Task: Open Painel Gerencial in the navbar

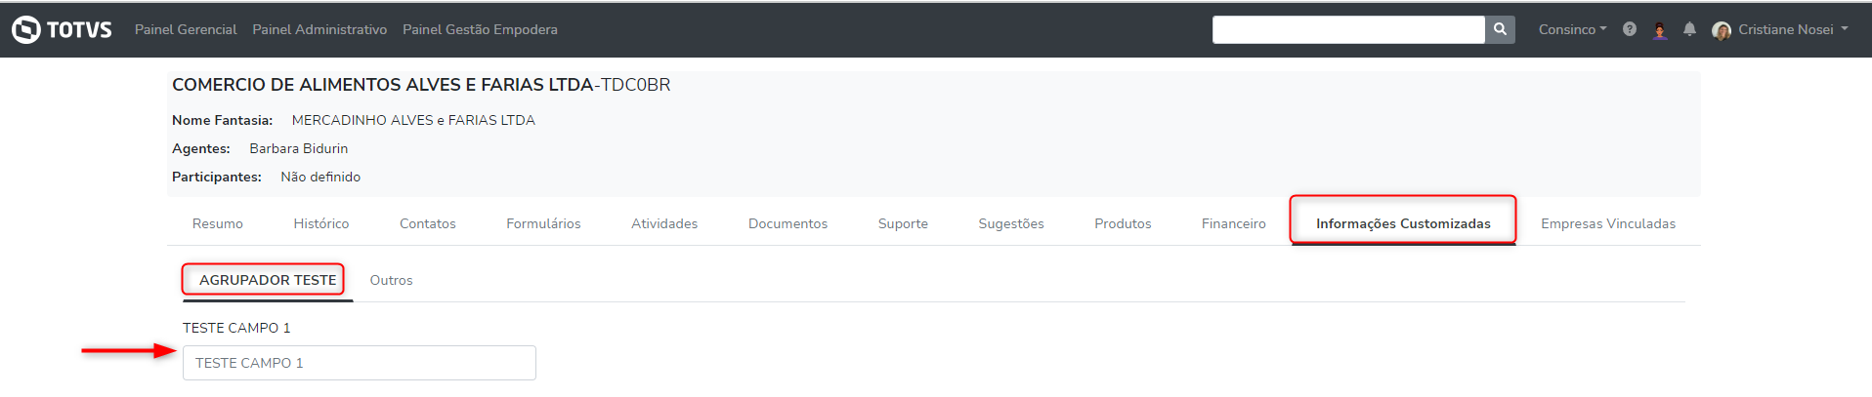Action: (186, 29)
